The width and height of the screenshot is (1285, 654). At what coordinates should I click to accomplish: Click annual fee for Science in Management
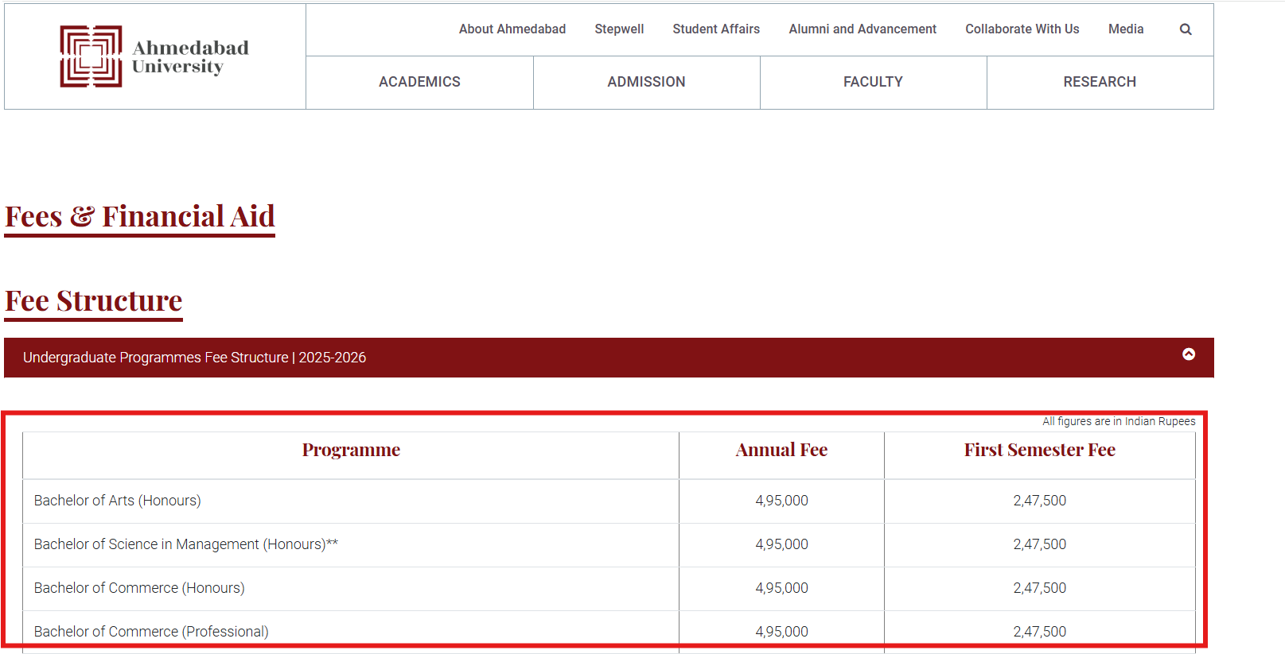point(781,544)
